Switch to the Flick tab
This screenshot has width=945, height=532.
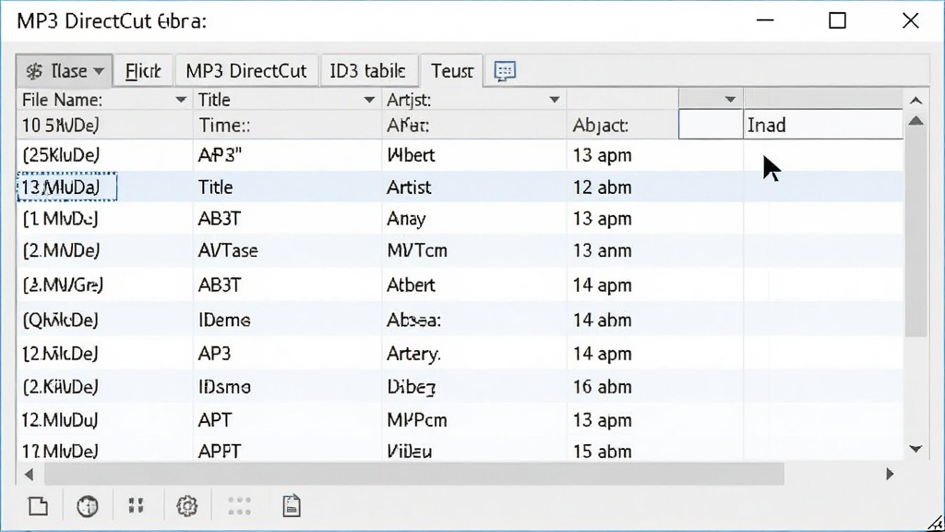(x=143, y=71)
